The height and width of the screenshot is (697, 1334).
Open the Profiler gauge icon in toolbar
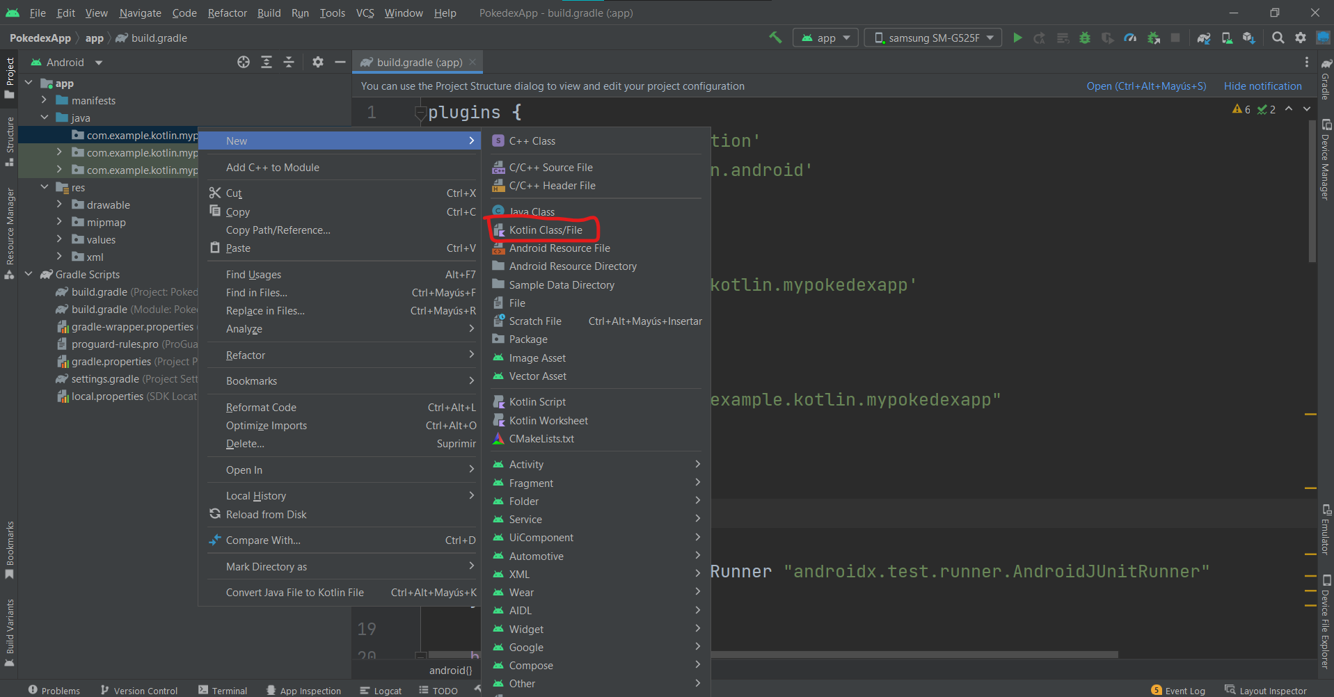tap(1130, 38)
